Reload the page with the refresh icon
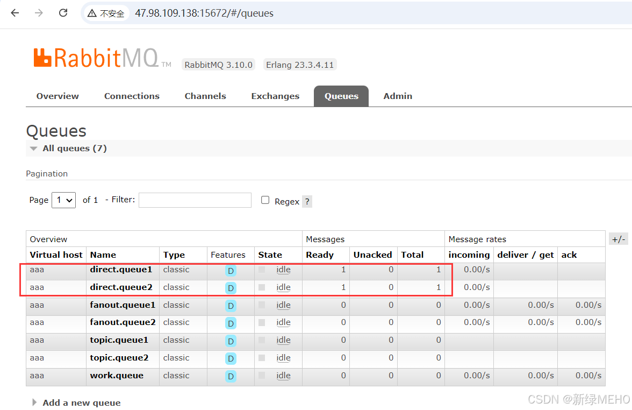This screenshot has width=632, height=410. coord(63,13)
